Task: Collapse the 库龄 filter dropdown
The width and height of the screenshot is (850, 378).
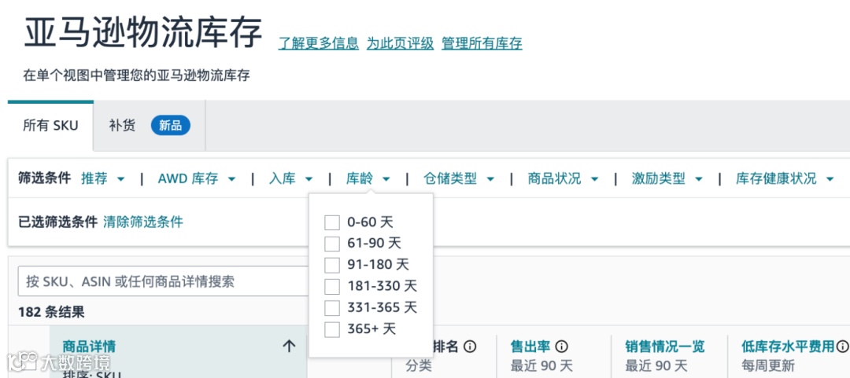Action: (368, 178)
